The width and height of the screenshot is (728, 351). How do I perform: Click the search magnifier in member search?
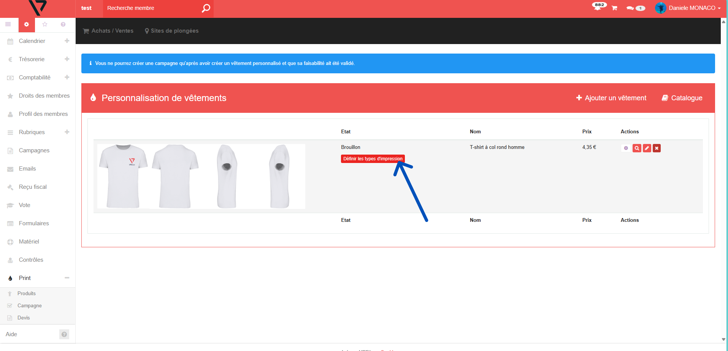[x=206, y=8]
